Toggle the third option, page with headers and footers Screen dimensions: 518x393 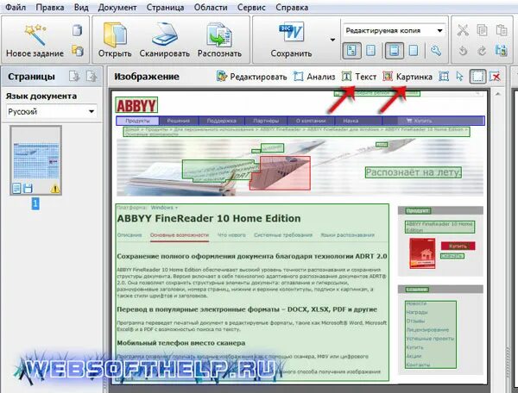[395, 51]
